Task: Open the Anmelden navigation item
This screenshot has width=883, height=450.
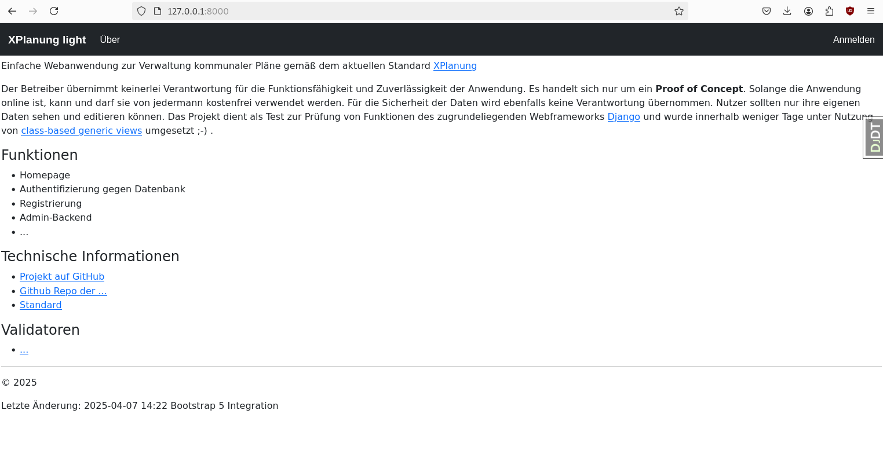Action: pyautogui.click(x=854, y=39)
